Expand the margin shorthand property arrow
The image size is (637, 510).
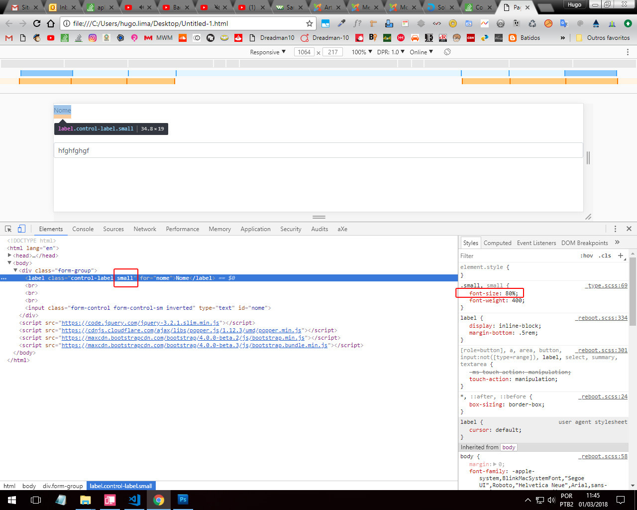495,464
